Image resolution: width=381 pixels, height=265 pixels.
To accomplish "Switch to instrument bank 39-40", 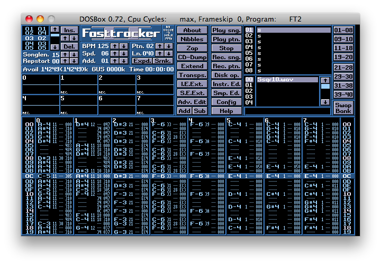I will pyautogui.click(x=343, y=94).
